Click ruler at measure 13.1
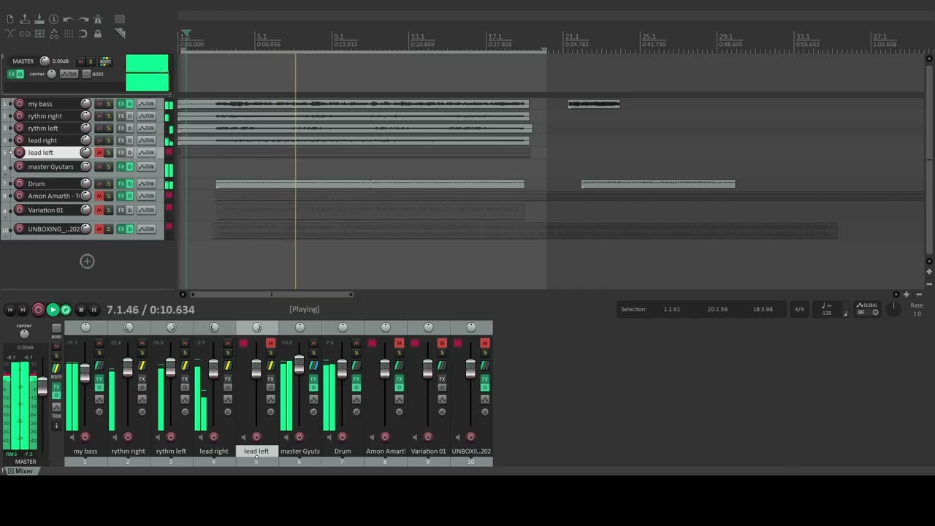 click(x=417, y=37)
